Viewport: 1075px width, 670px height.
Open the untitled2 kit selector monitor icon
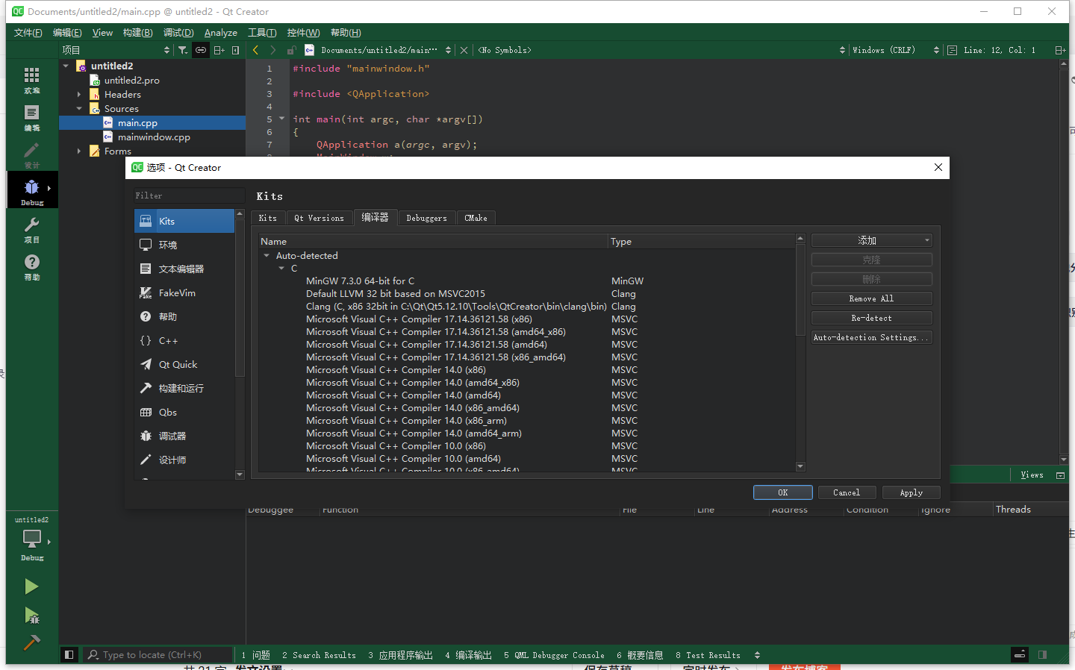click(31, 539)
